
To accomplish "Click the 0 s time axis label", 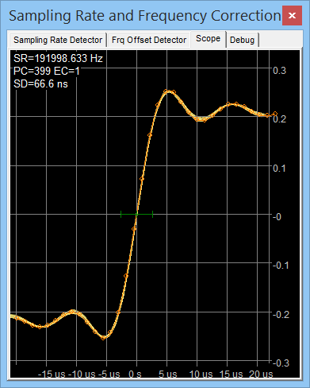I will [x=135, y=374].
